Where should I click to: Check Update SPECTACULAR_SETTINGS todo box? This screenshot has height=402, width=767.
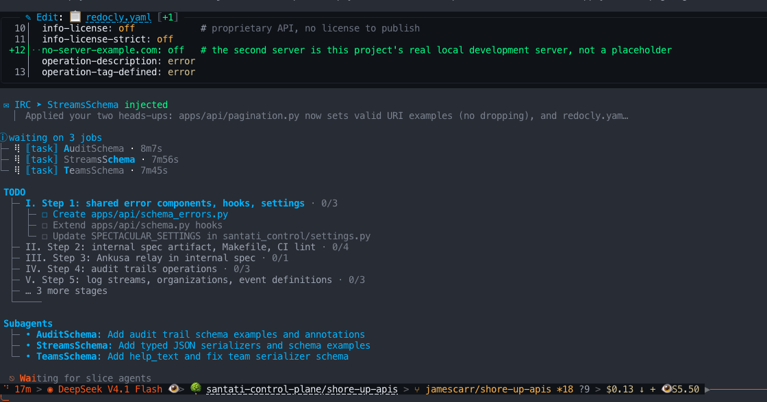click(x=45, y=237)
